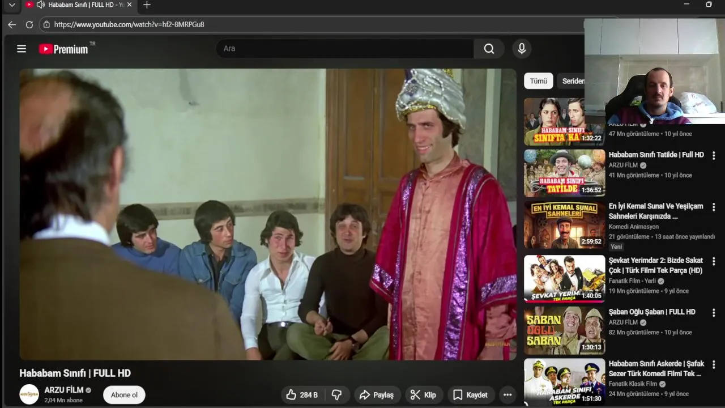Dislike the video with thumbs down
The height and width of the screenshot is (408, 725).
click(x=336, y=395)
